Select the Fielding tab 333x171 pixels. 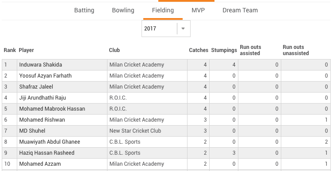click(x=163, y=11)
